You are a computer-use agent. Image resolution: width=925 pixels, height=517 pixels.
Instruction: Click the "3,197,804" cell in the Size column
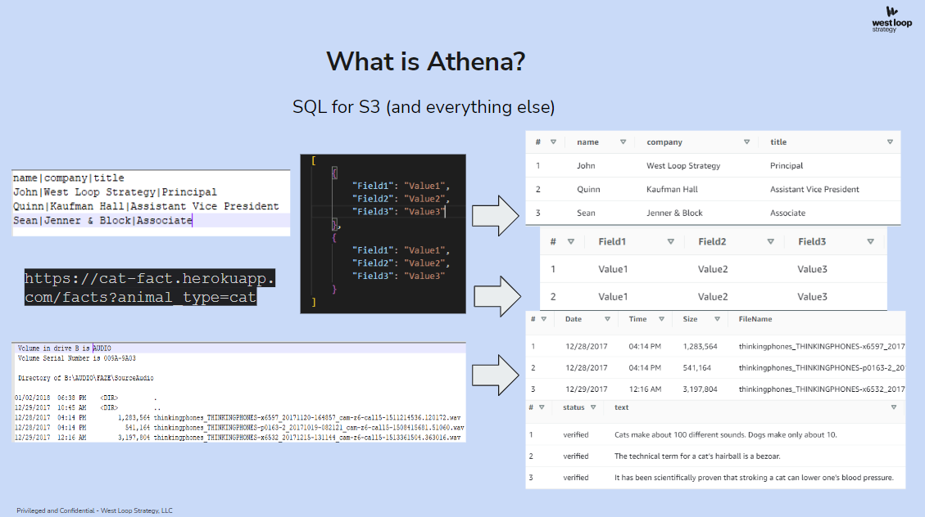(701, 389)
